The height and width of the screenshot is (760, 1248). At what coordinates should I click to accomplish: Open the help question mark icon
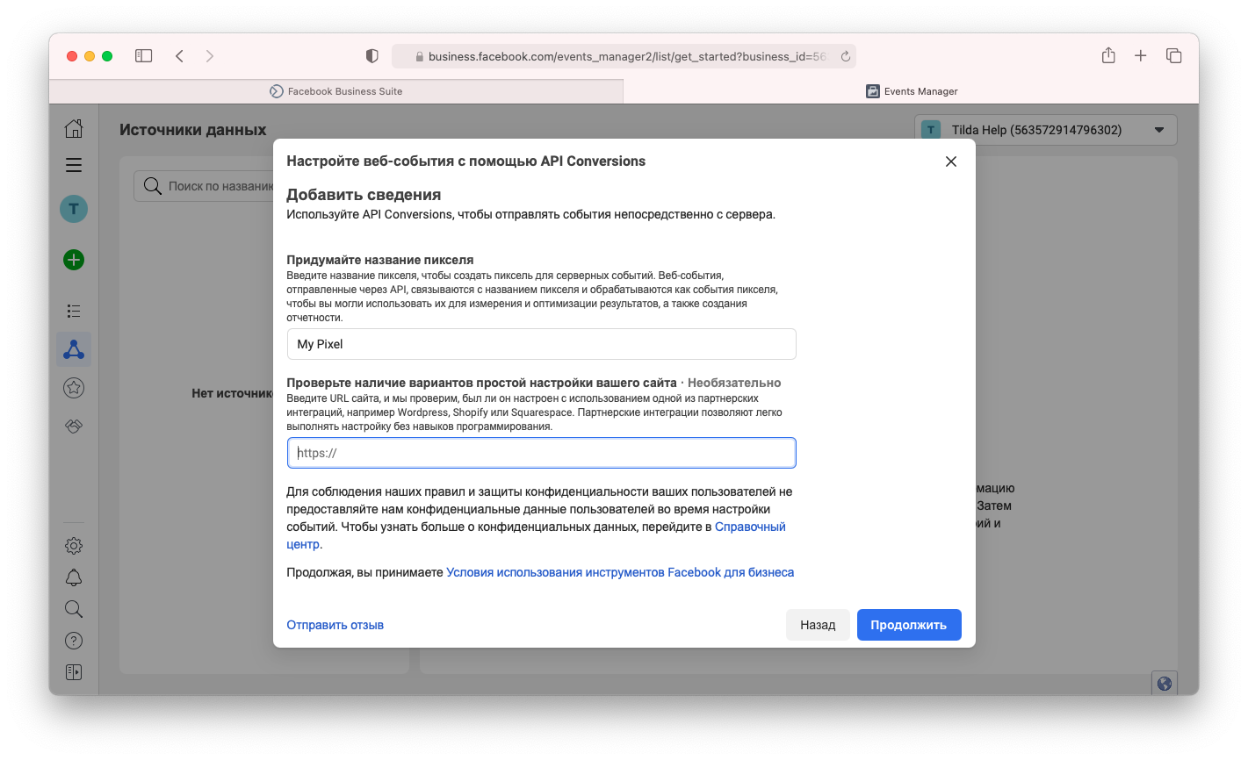tap(74, 641)
